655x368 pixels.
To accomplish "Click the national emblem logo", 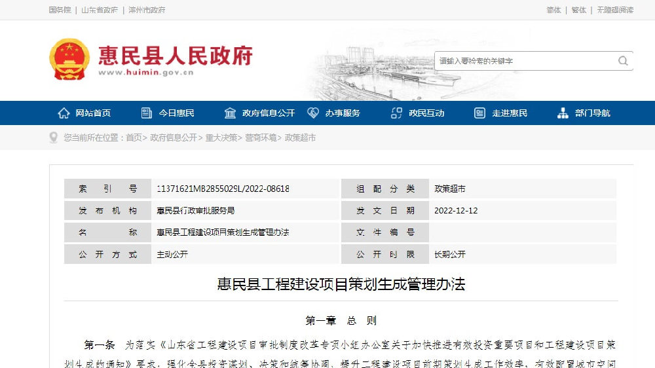I will coord(69,60).
